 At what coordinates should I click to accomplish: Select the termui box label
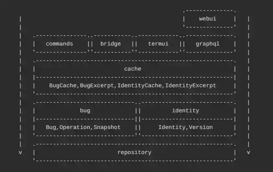coord(158,44)
